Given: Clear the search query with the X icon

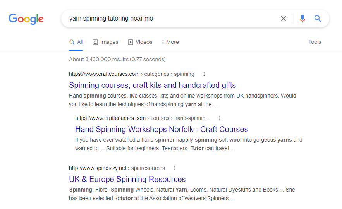Looking at the screenshot, I should [x=284, y=19].
